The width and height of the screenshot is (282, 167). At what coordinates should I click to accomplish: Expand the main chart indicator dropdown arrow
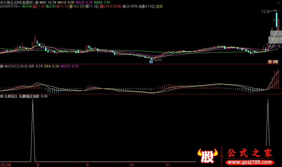click(37, 2)
